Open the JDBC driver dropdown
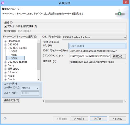The height and width of the screenshot is (125, 130). point(125,37)
